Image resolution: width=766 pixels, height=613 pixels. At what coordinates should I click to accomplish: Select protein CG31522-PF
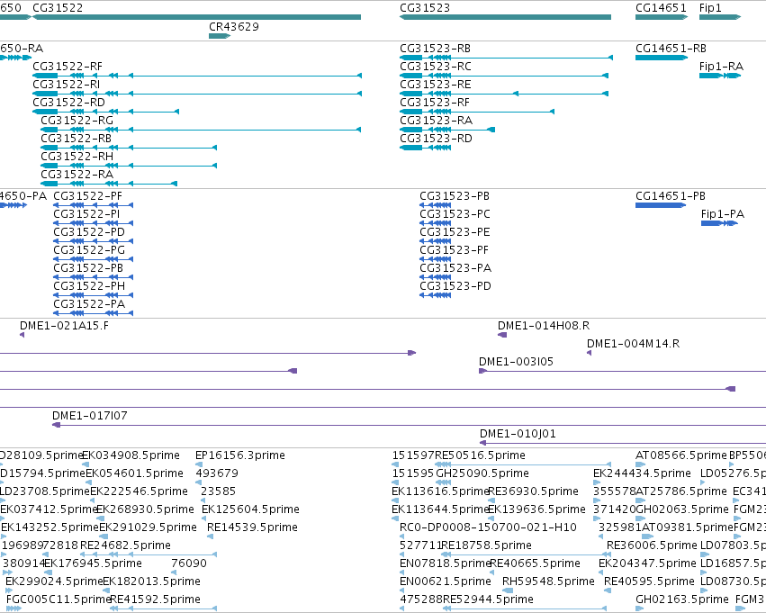click(93, 205)
